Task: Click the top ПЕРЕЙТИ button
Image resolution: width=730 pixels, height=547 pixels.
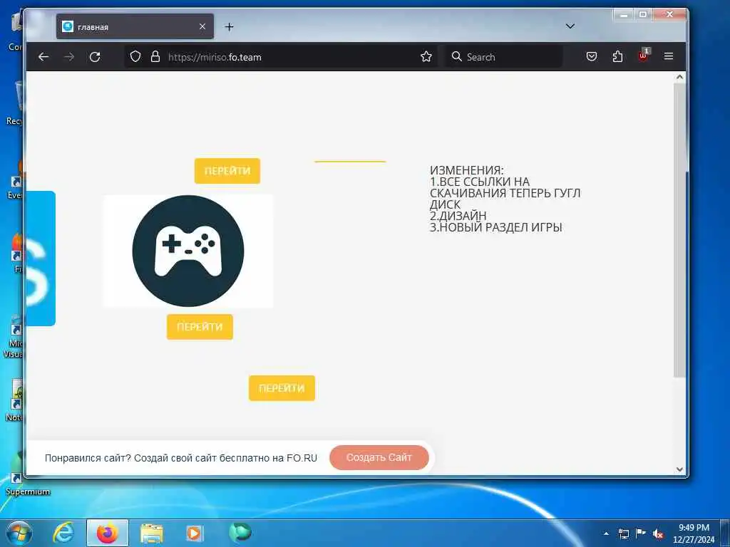Action: coord(227,171)
